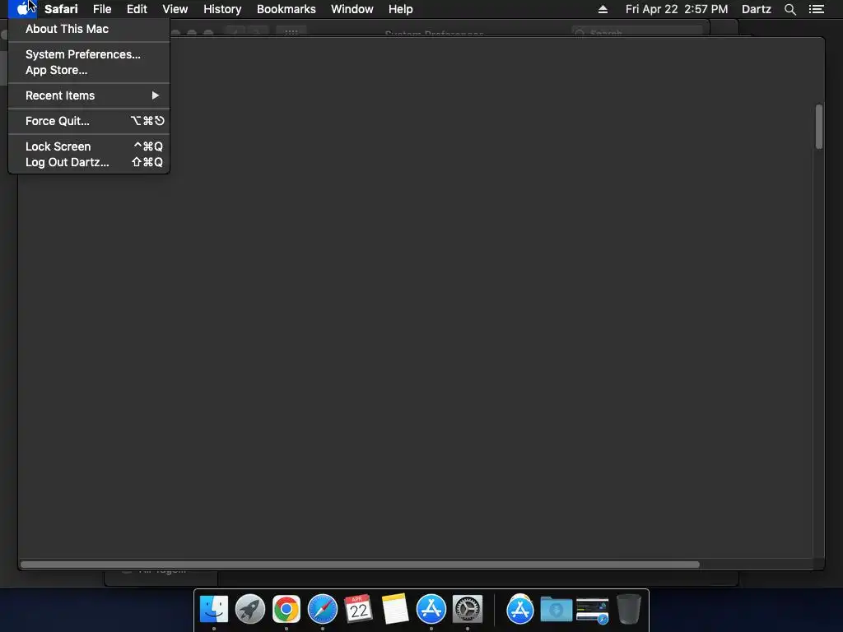Open the Safari application menu
Image resolution: width=843 pixels, height=632 pixels.
61,9
